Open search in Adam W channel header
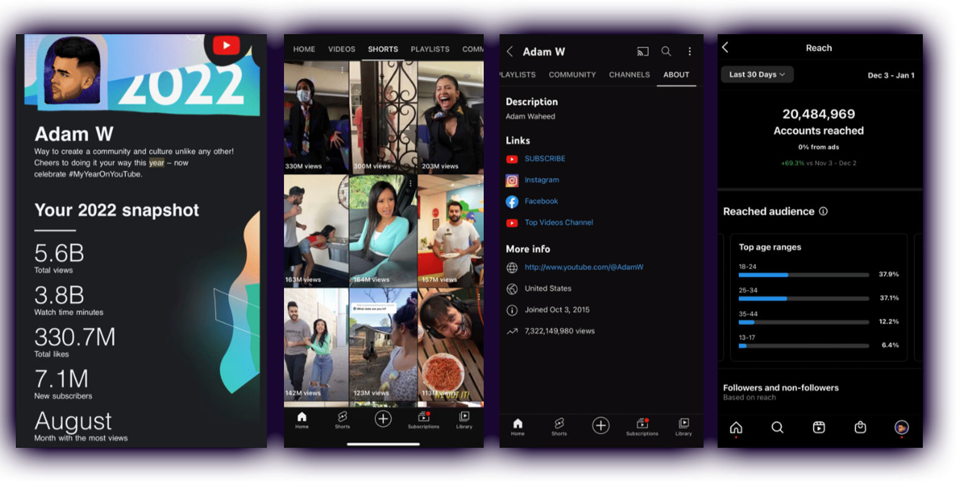Image resolution: width=957 pixels, height=482 pixels. pos(666,51)
